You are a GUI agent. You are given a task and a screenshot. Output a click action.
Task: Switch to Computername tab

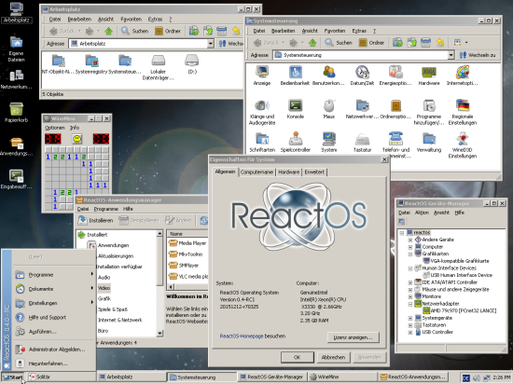(256, 172)
